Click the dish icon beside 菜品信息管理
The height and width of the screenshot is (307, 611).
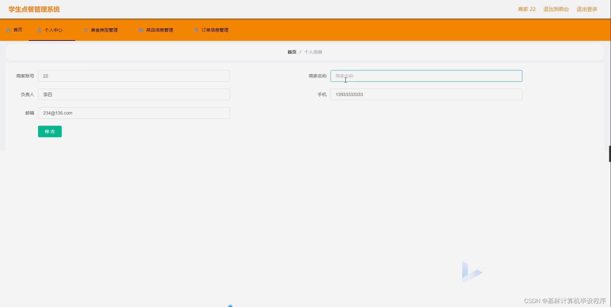pos(141,30)
